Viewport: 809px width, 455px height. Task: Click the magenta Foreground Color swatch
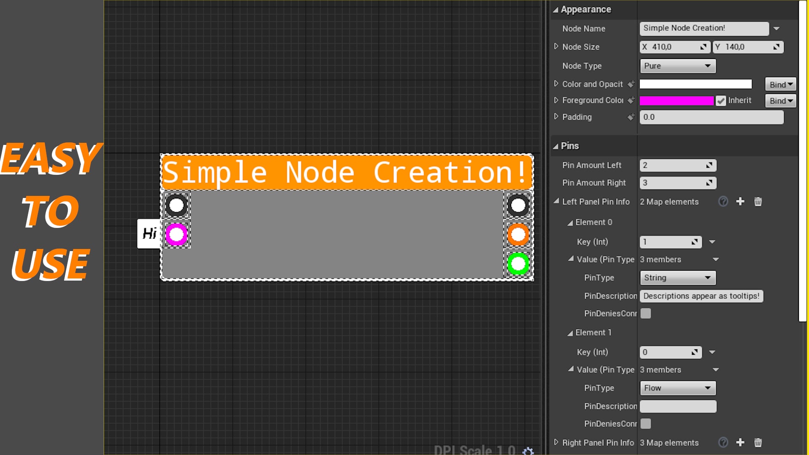676,101
